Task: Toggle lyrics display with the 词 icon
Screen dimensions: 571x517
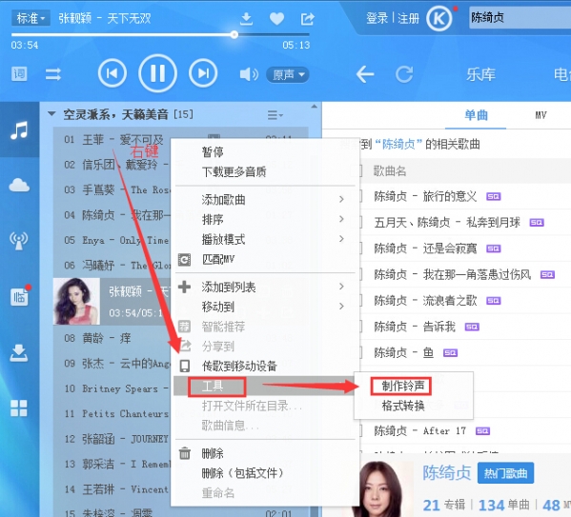Action: pyautogui.click(x=19, y=74)
